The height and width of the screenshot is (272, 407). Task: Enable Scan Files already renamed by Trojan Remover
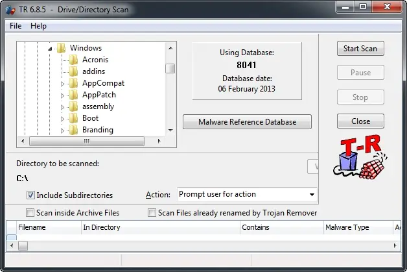pyautogui.click(x=152, y=213)
